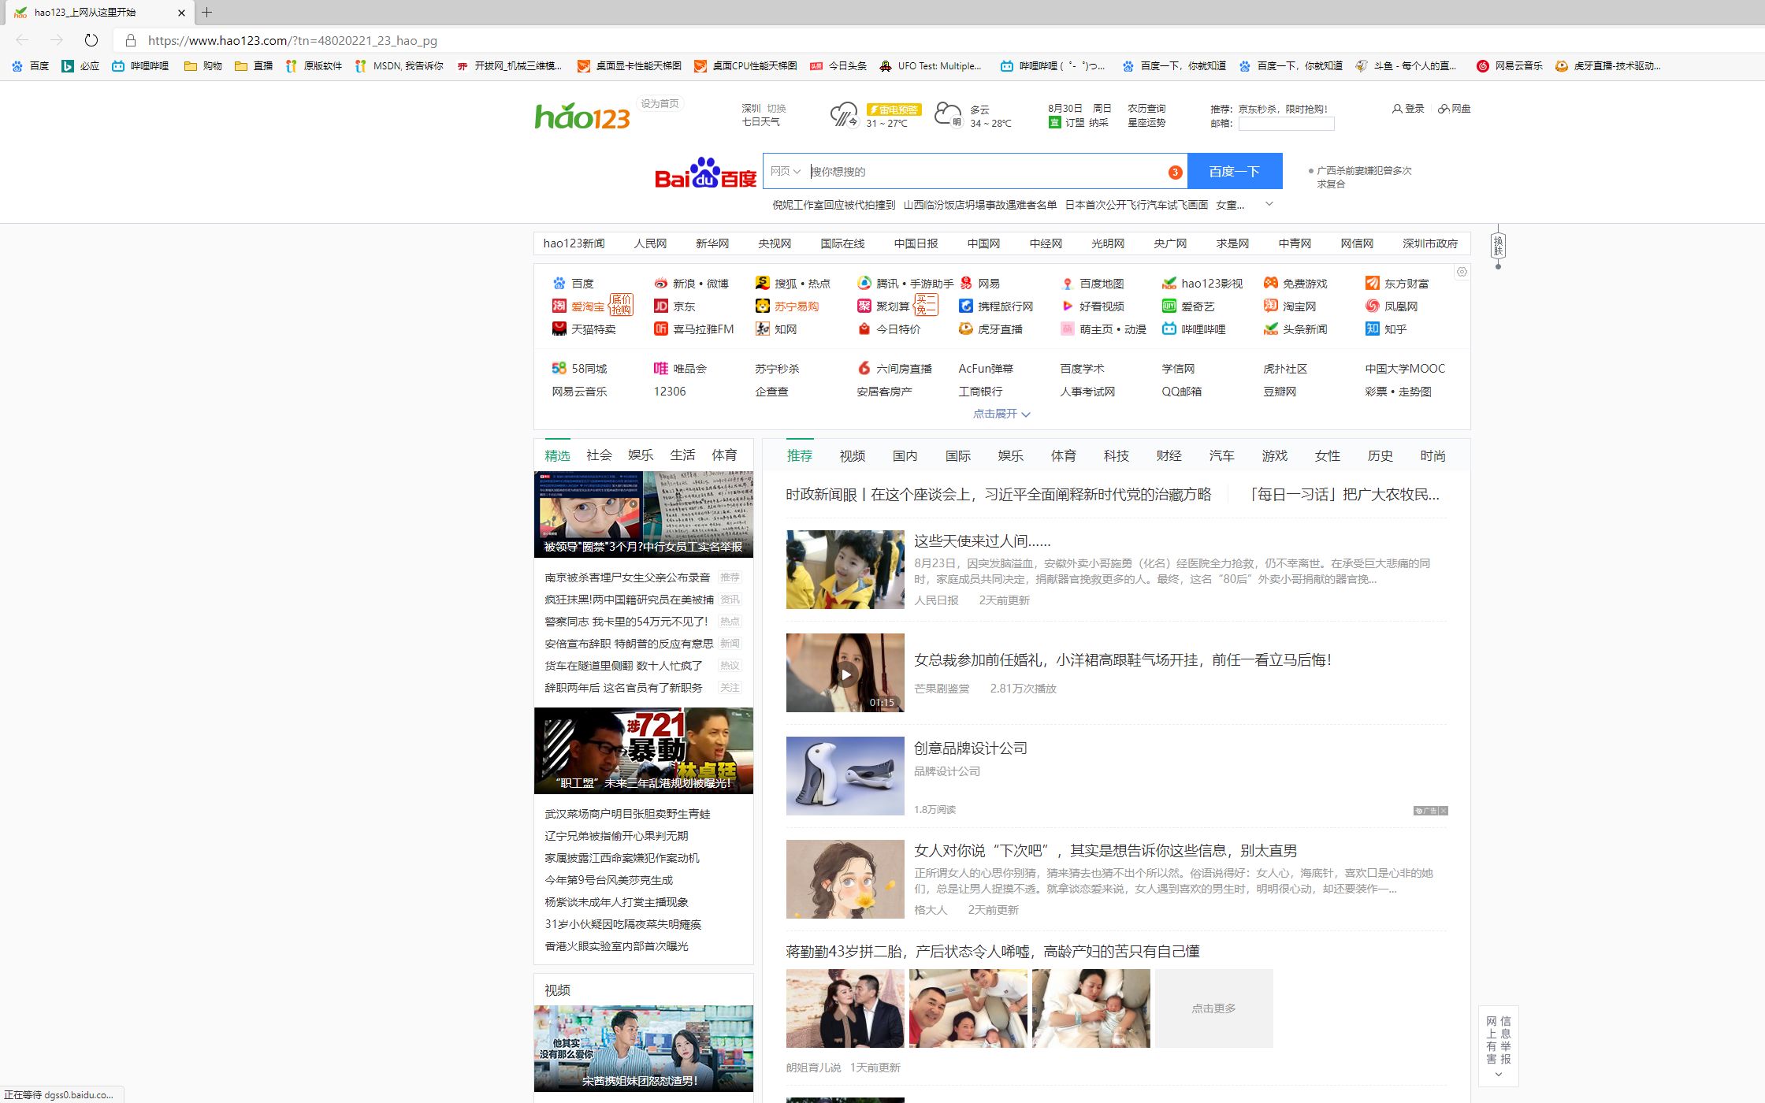This screenshot has width=1765, height=1103.
Task: Play the 01:15 video thumbnail
Action: 845,674
